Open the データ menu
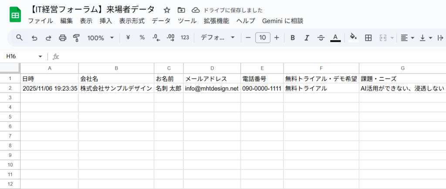The height and width of the screenshot is (189, 446). click(x=161, y=21)
